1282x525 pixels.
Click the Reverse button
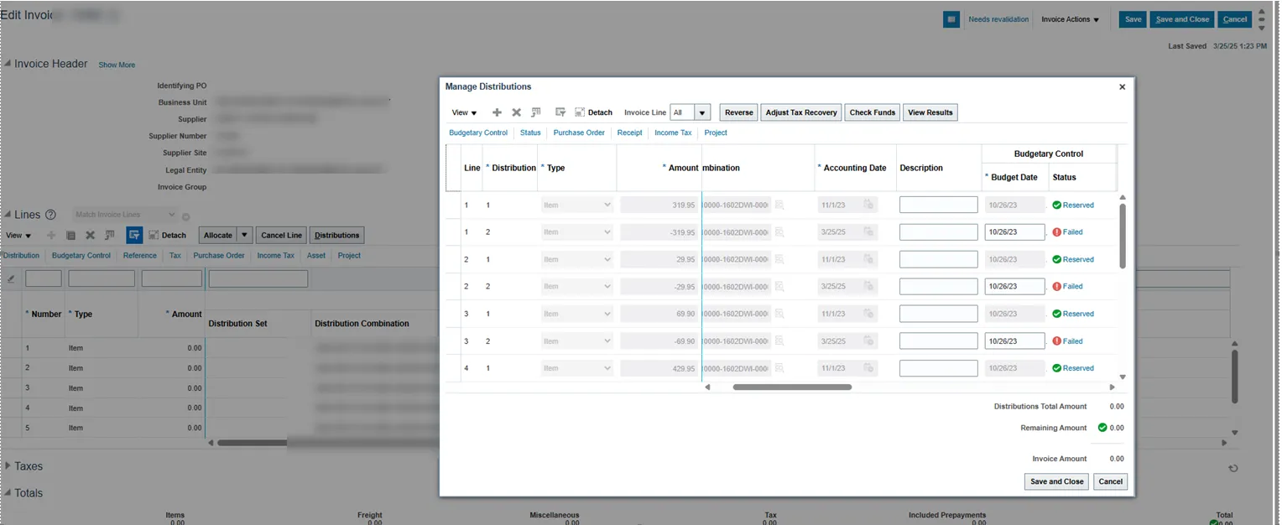tap(738, 112)
